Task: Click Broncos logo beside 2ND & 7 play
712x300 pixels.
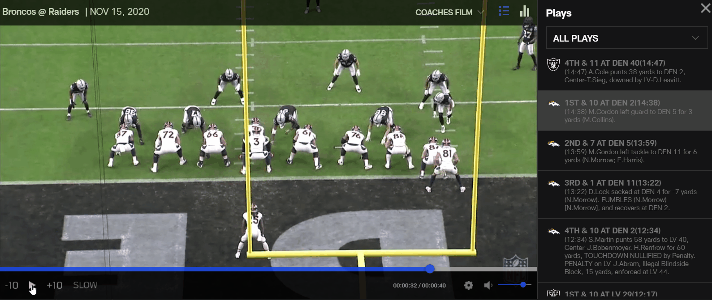Action: [x=553, y=144]
